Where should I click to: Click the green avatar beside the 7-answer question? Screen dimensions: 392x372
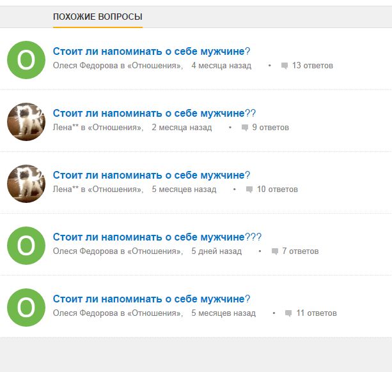pyautogui.click(x=26, y=245)
